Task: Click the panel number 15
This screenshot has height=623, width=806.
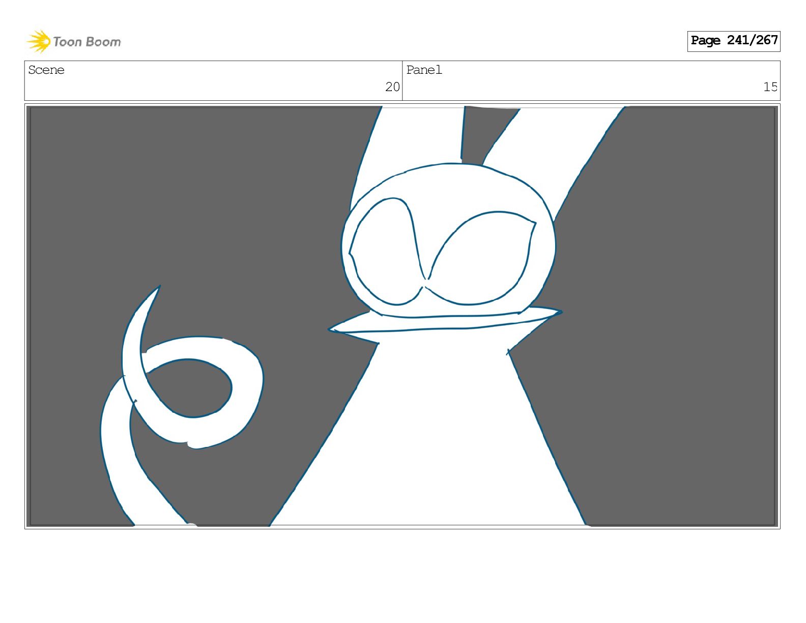Action: click(770, 87)
